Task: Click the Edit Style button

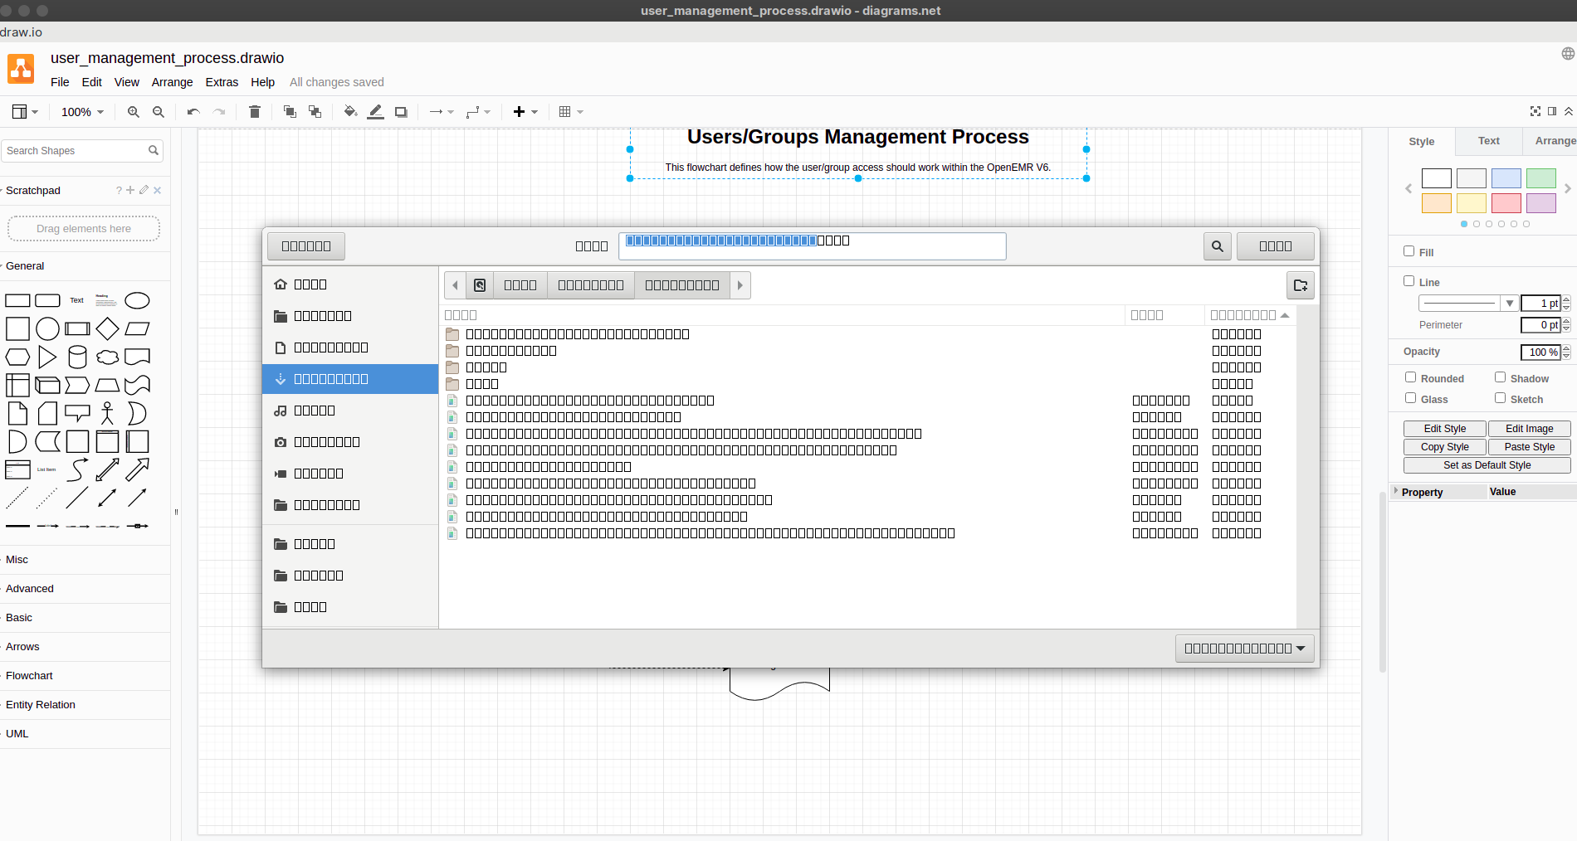Action: [1444, 428]
